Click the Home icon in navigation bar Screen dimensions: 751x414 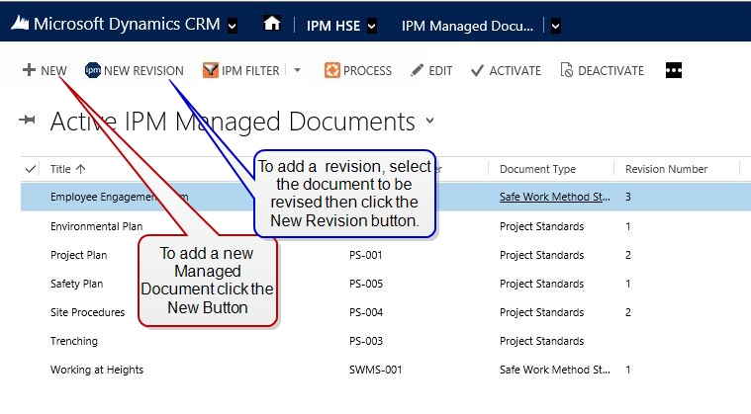coord(272,24)
